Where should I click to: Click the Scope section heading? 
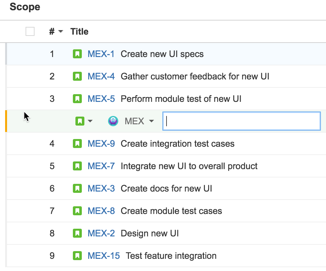point(25,7)
